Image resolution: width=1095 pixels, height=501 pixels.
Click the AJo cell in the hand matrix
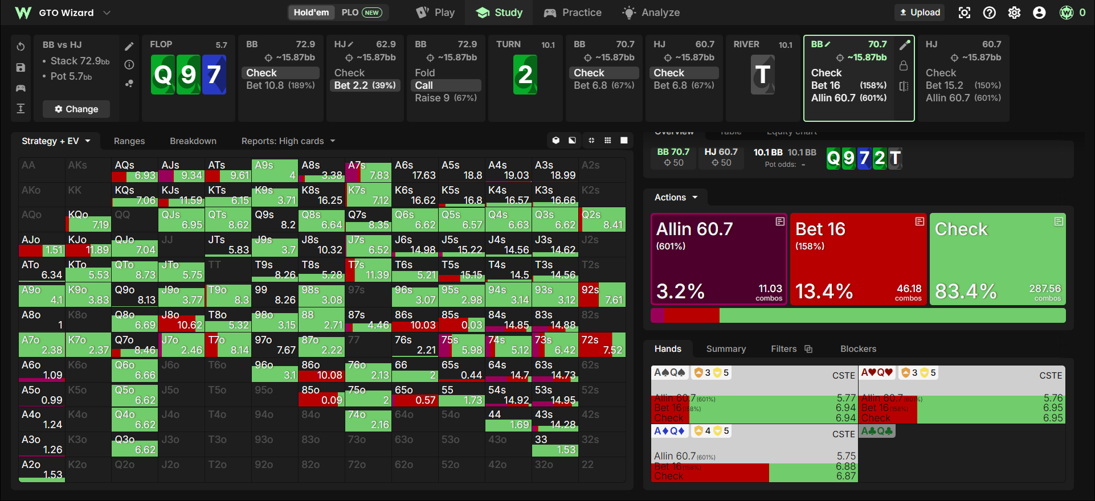(x=42, y=245)
